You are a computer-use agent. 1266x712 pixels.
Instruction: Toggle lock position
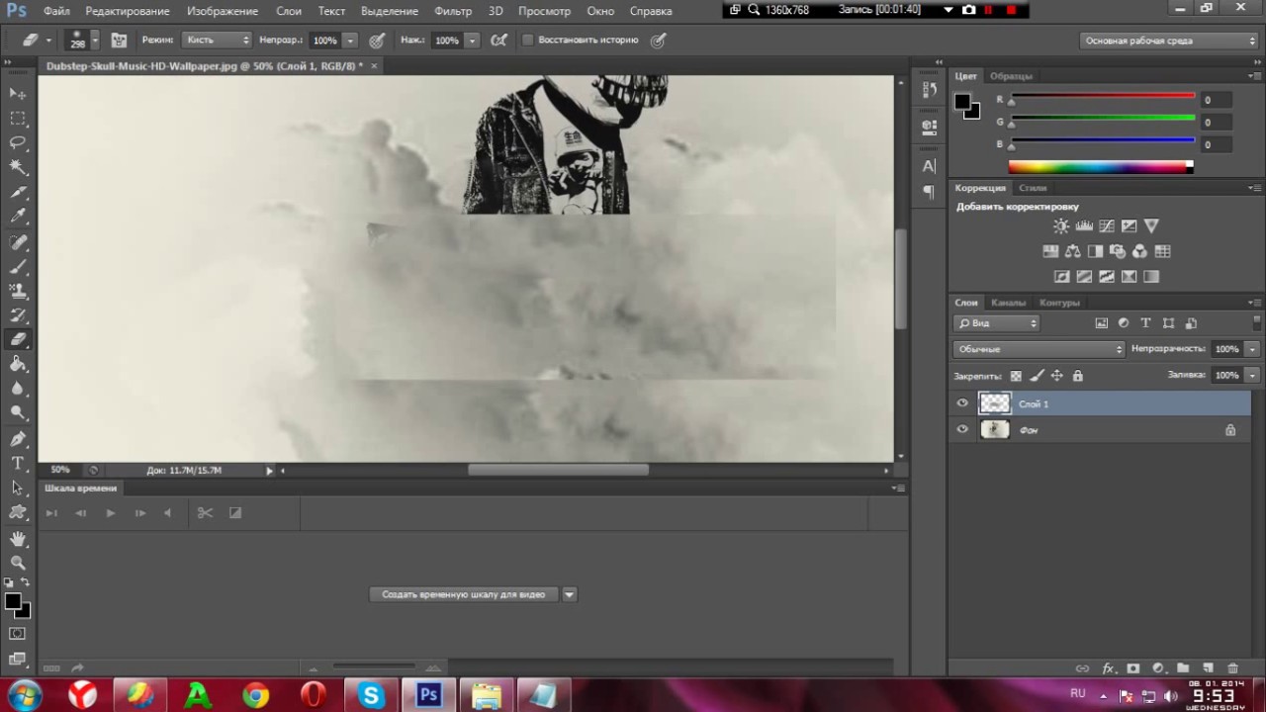coord(1056,376)
